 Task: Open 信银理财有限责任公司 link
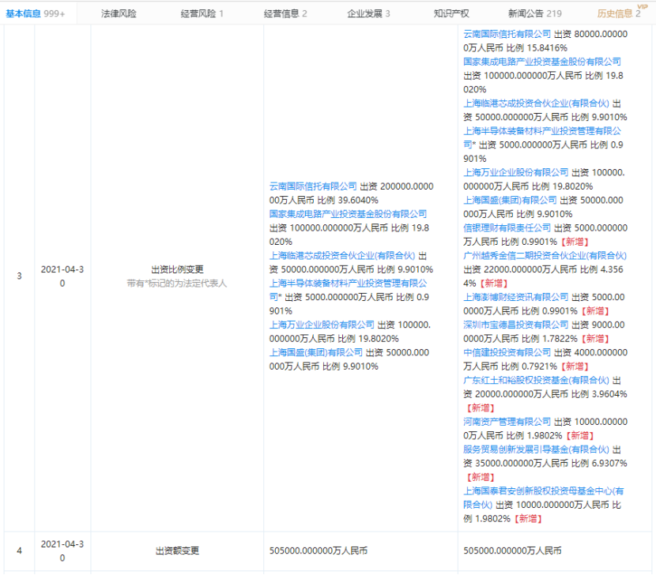[507, 228]
